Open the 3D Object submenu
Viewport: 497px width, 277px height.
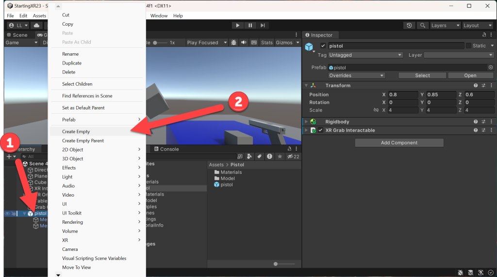[x=97, y=159]
